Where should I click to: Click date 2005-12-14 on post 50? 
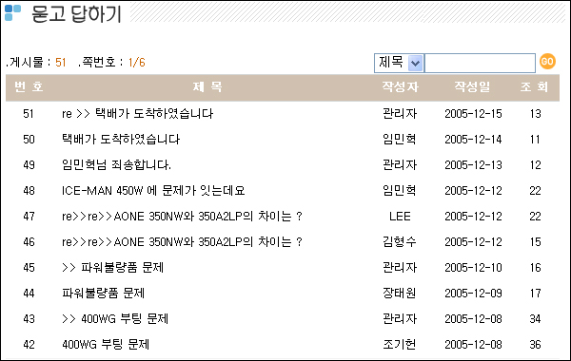click(473, 140)
